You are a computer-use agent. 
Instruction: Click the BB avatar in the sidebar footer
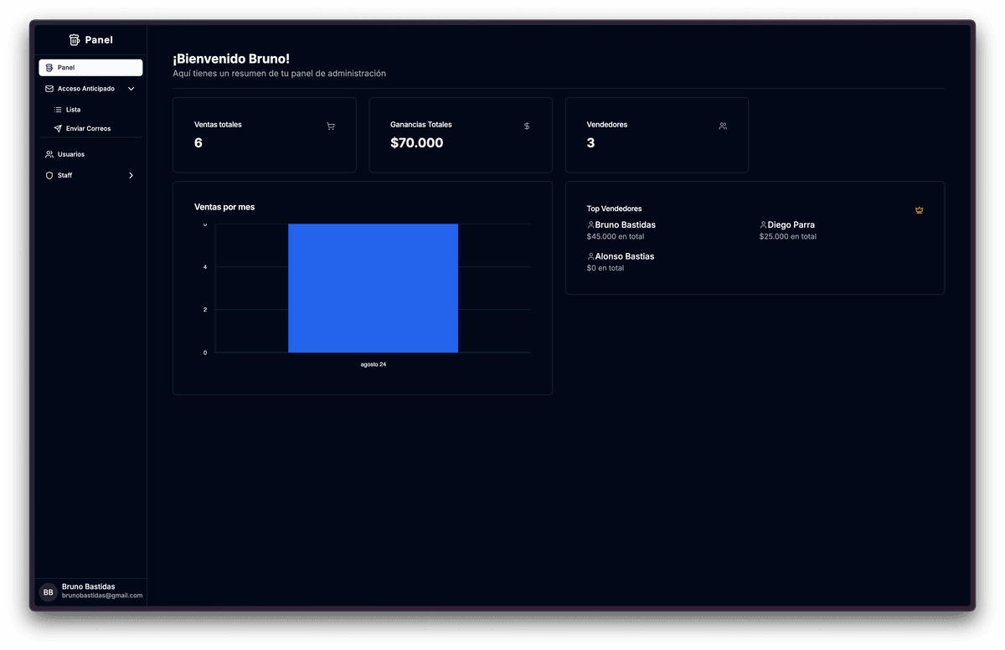48,592
